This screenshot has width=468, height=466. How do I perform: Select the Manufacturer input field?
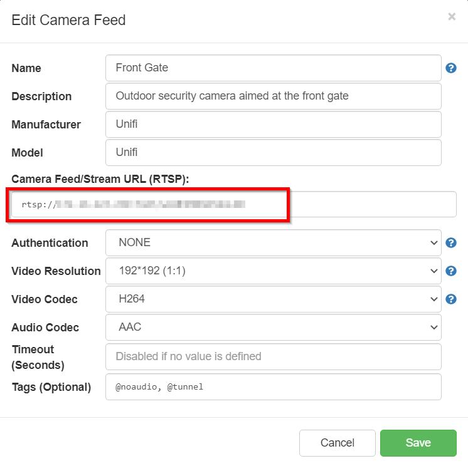pos(273,125)
